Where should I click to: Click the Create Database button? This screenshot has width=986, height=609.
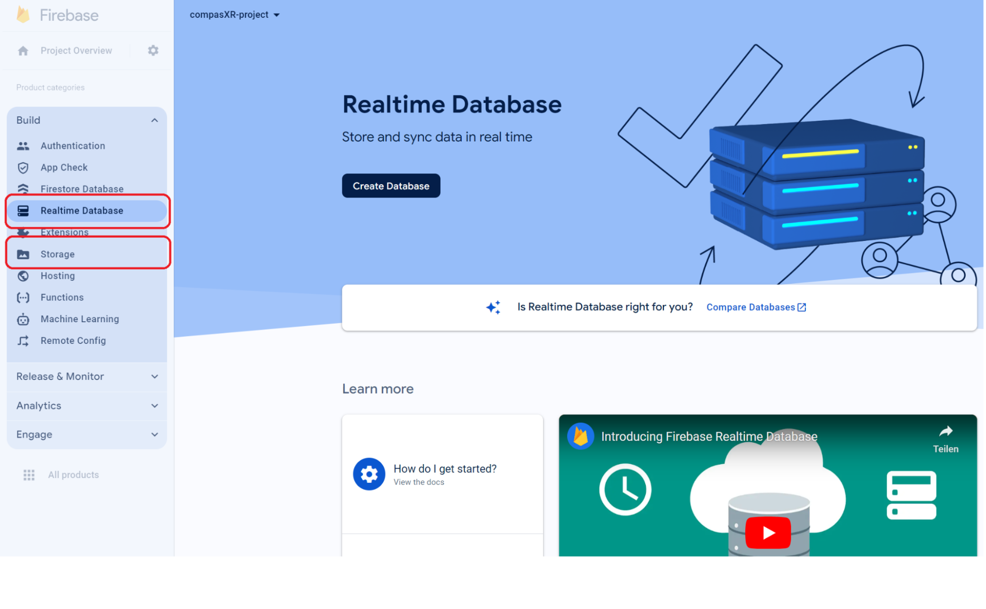pyautogui.click(x=391, y=186)
